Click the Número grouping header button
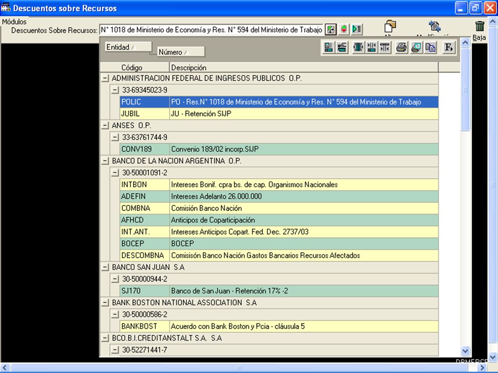The image size is (498, 373). [x=181, y=52]
